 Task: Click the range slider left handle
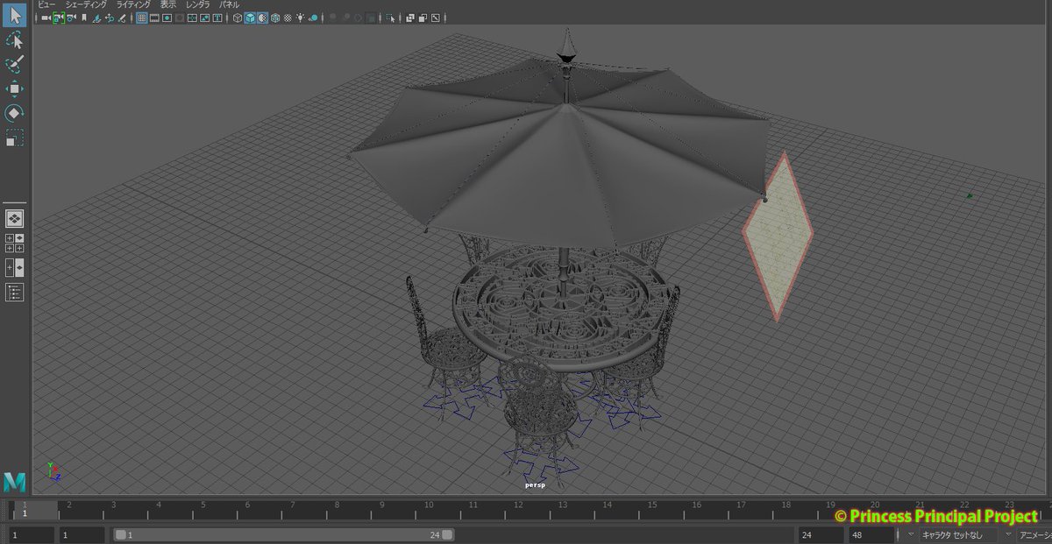(x=121, y=534)
